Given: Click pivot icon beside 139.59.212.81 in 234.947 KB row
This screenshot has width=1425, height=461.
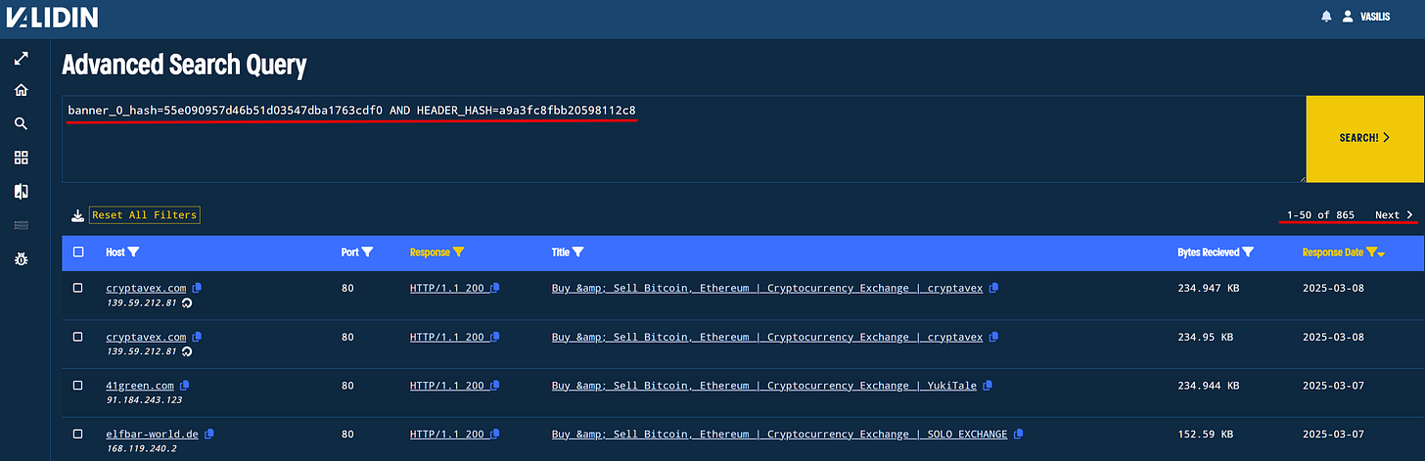Looking at the screenshot, I should pyautogui.click(x=187, y=303).
